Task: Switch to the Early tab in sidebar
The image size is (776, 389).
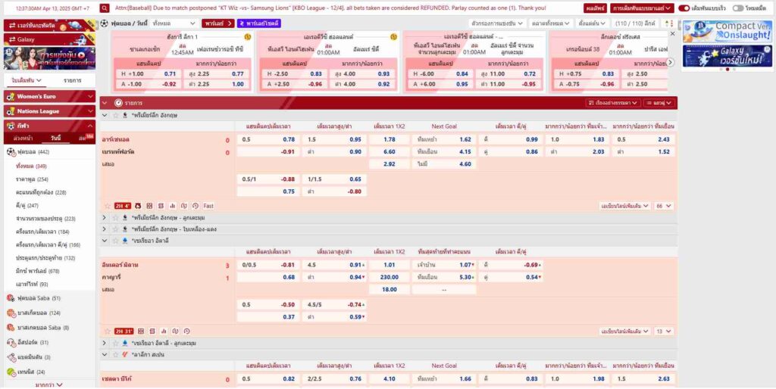Action: 22,138
